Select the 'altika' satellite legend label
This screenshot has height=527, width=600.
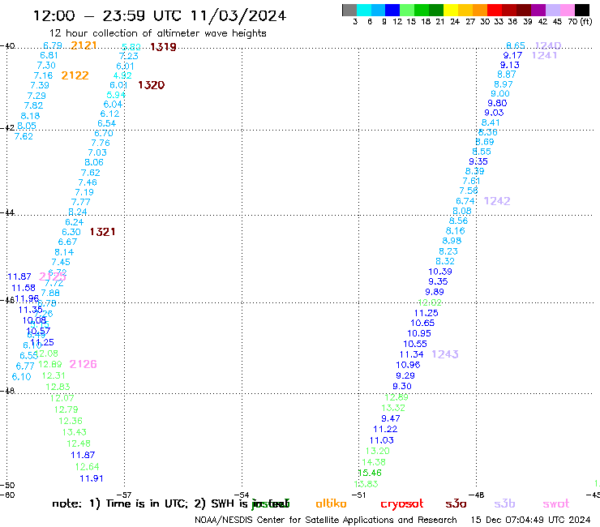click(x=331, y=503)
